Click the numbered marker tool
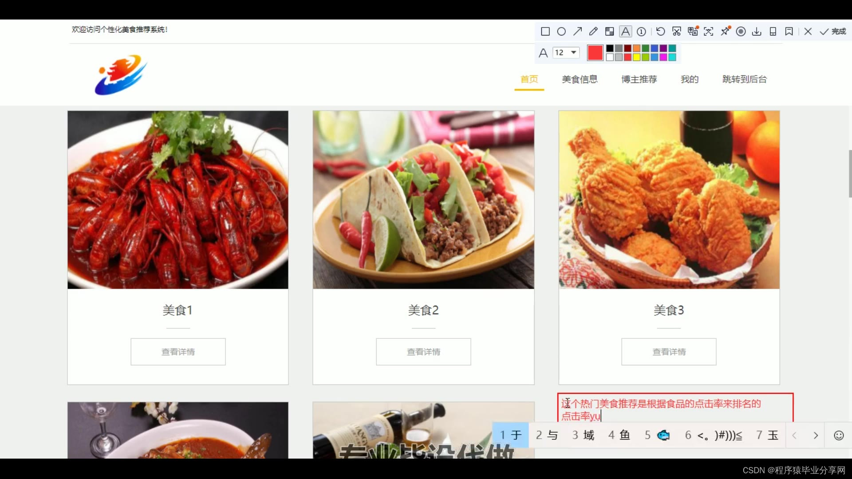This screenshot has width=852, height=479. [641, 31]
